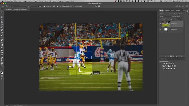Select the Crop tool in the toolbar

(x=2, y=22)
